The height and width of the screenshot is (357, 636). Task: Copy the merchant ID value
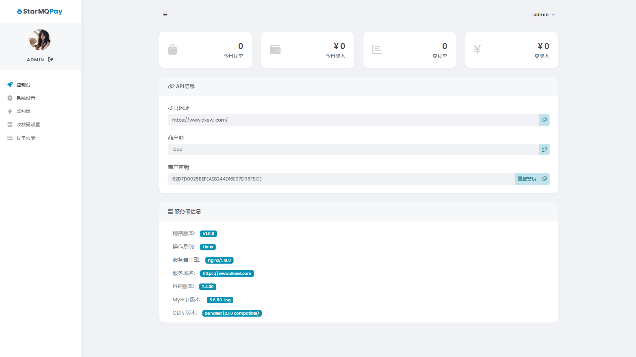544,149
